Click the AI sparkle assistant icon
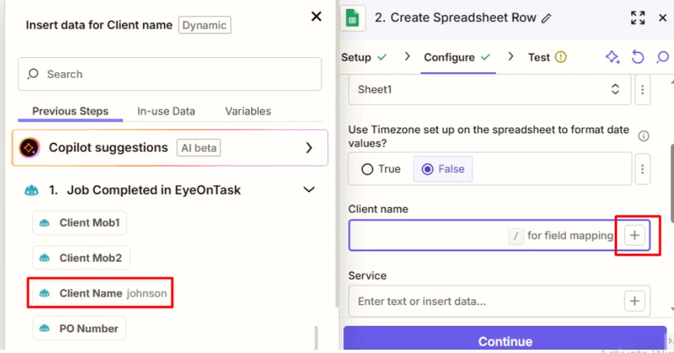 (x=613, y=57)
